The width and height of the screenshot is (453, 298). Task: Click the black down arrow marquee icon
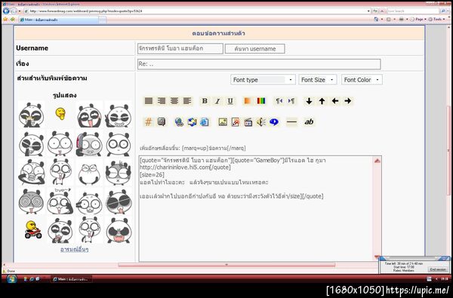point(309,101)
